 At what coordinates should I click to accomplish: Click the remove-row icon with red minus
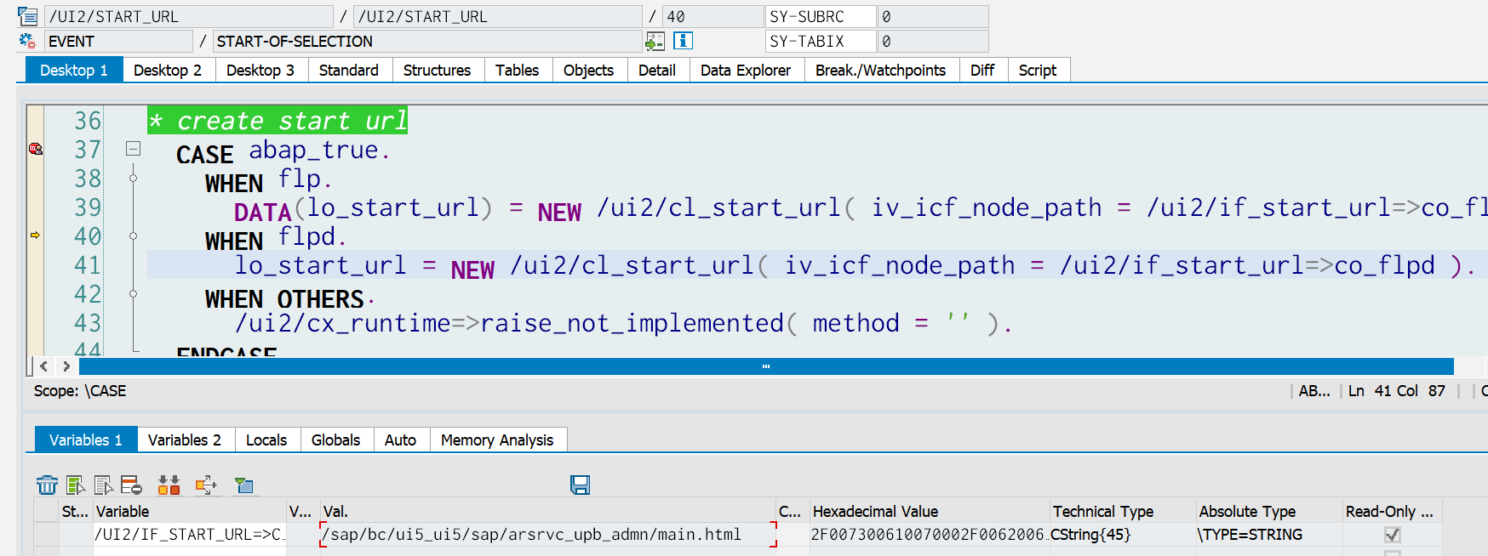pos(131,485)
